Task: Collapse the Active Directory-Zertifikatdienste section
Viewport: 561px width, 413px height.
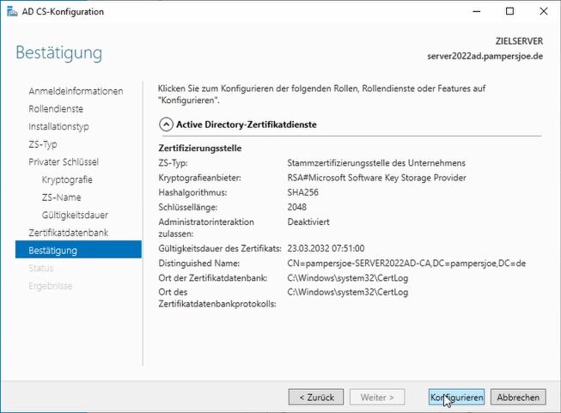Action: tap(166, 125)
